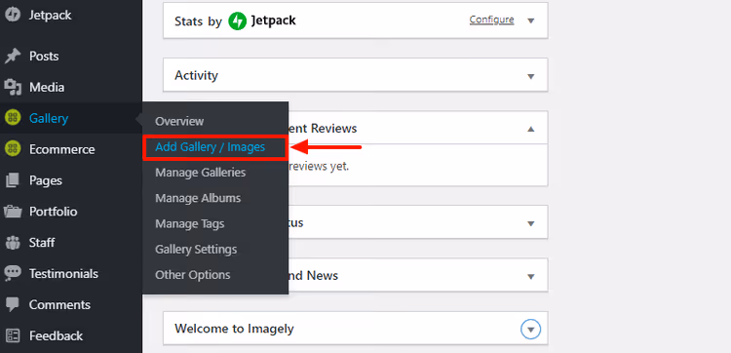This screenshot has height=353, width=731.
Task: Click the Gallery green grid icon
Action: pos(13,118)
